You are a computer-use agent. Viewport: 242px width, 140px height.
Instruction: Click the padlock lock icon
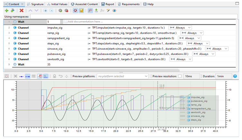[x=54, y=76]
